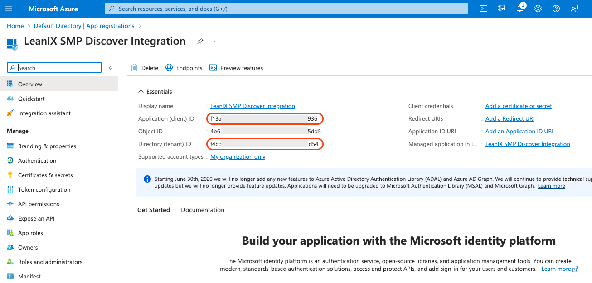Go to Default Directory | App registrations breadcrumb
Viewport: 592px width, 283px height.
[x=84, y=26]
